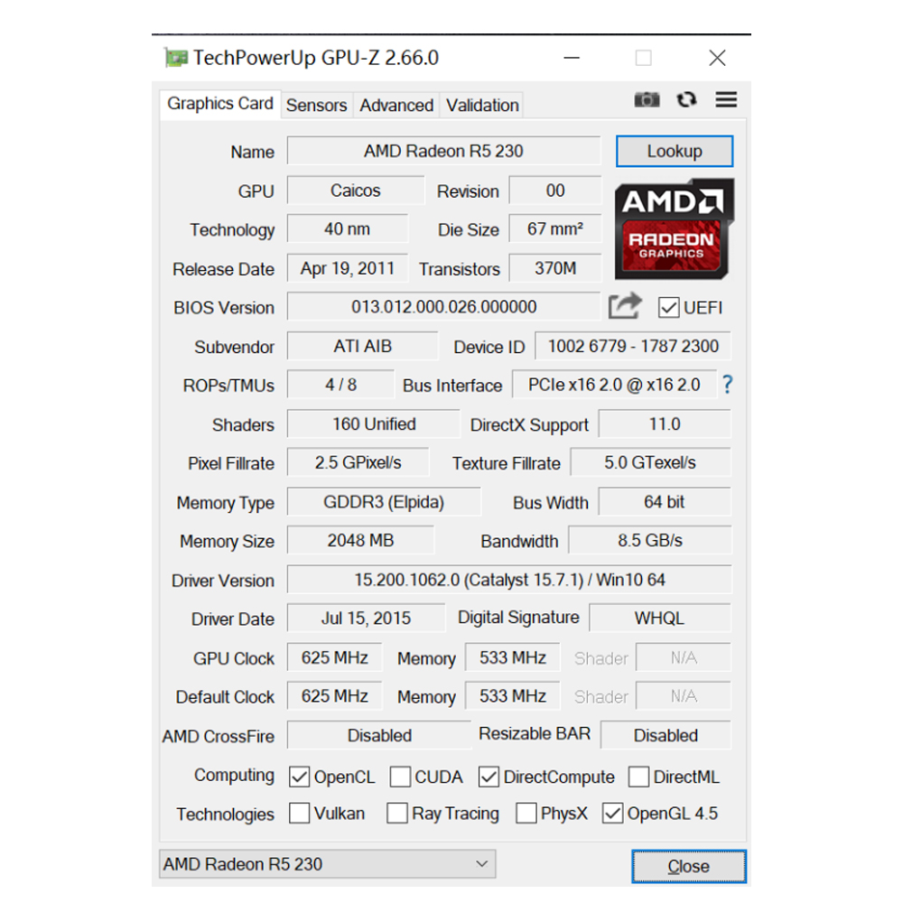Take a screenshot using the camera icon
Image resolution: width=903 pixels, height=903 pixels.
[647, 99]
